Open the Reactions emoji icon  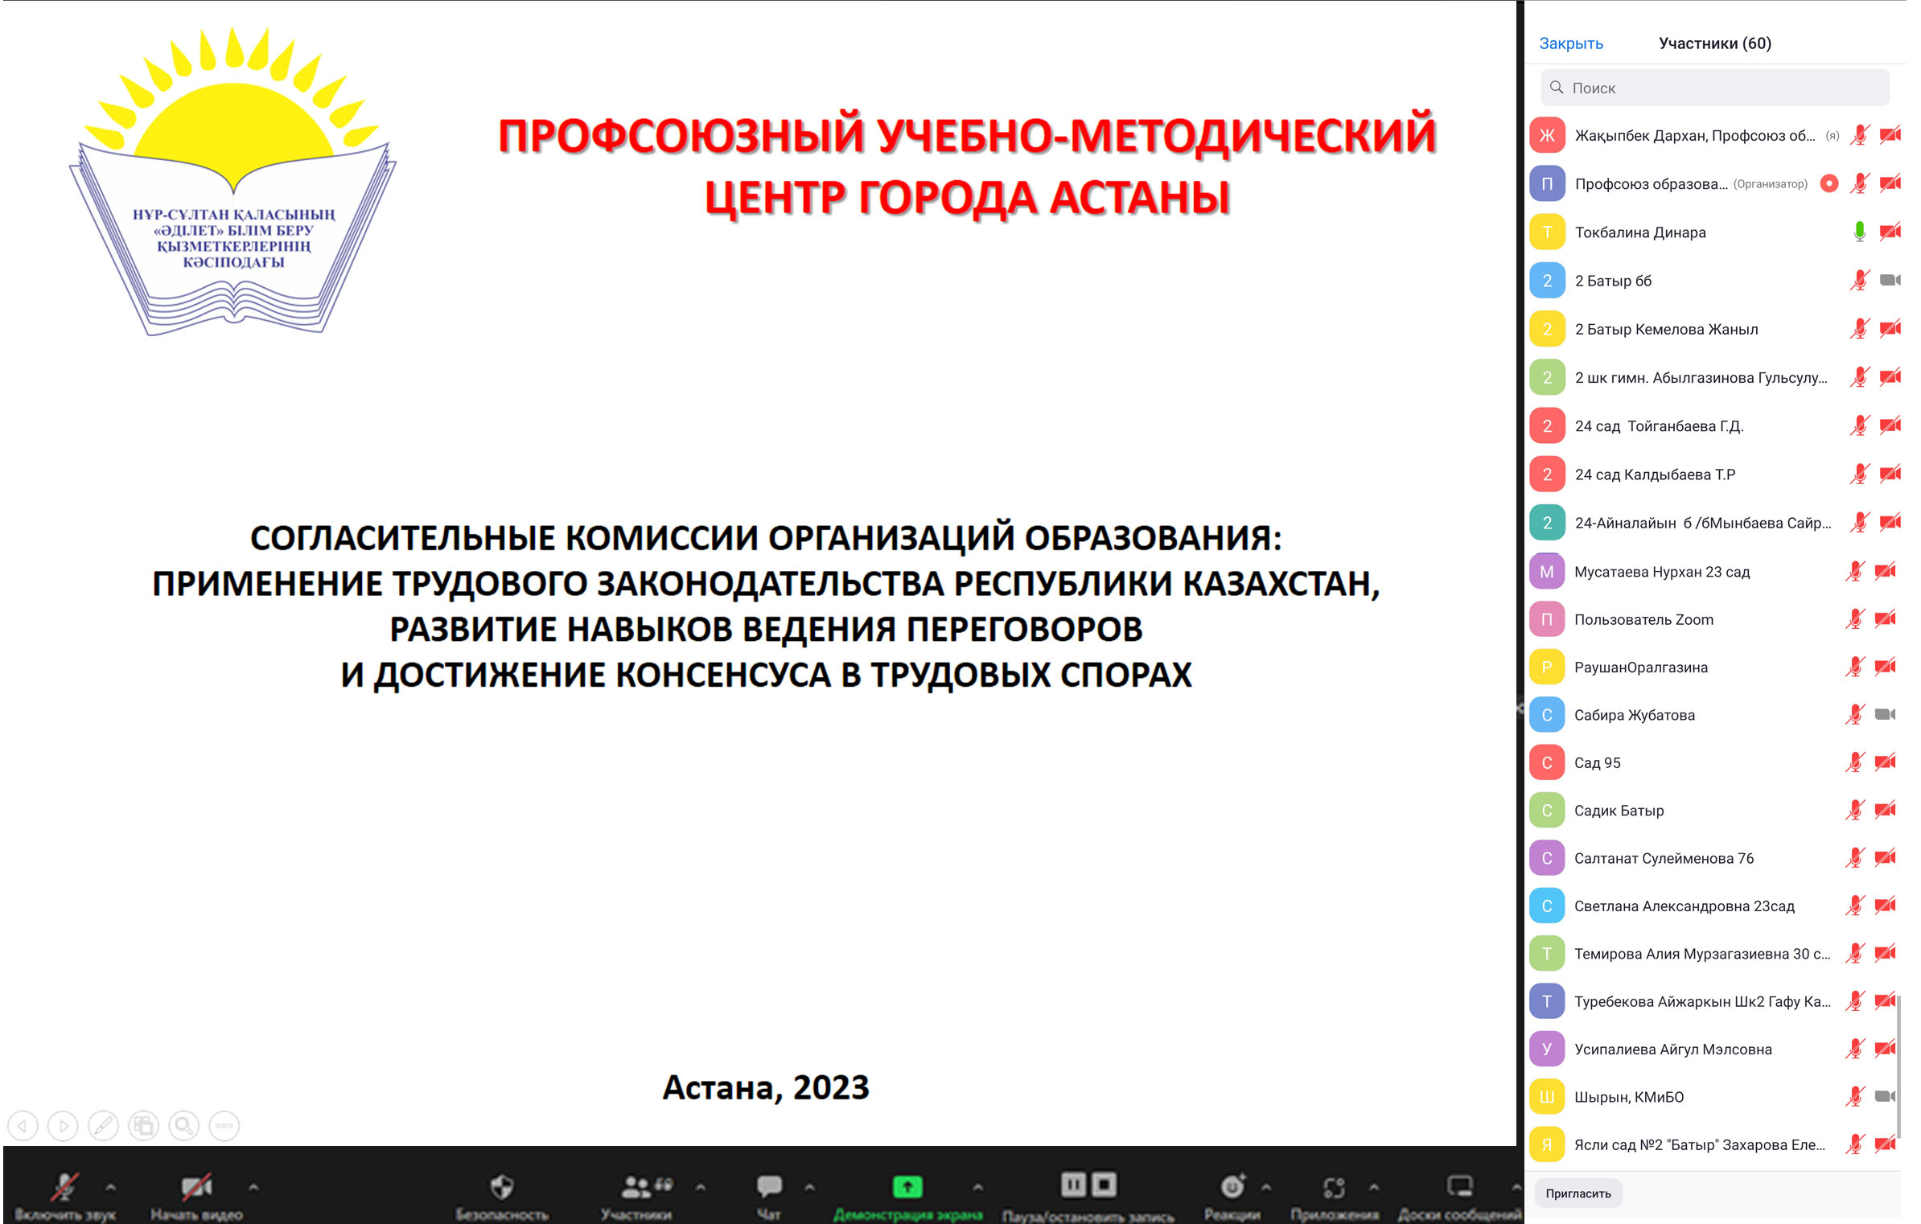[x=1232, y=1185]
